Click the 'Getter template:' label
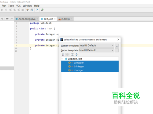This screenshot has width=153, height=114. [x=70, y=46]
